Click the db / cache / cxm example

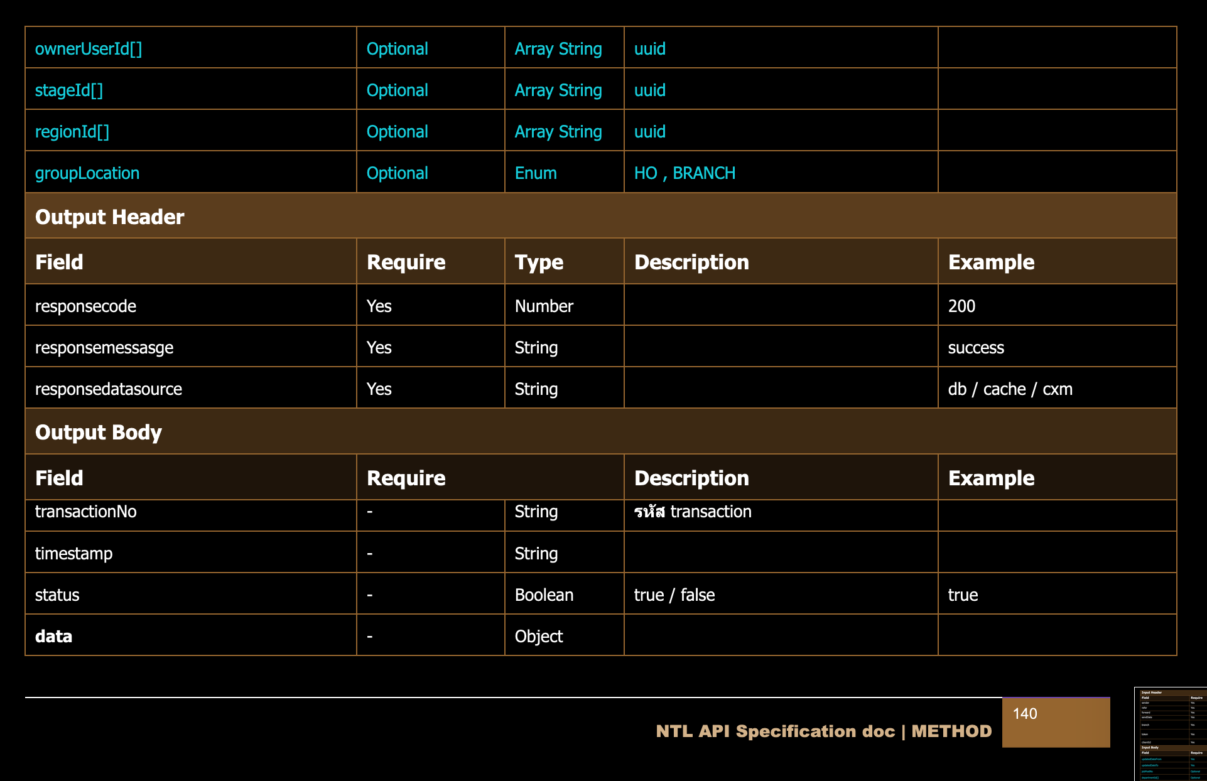(1010, 389)
